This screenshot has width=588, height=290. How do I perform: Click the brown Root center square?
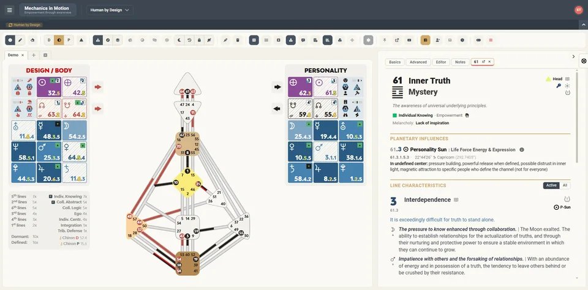[187, 264]
